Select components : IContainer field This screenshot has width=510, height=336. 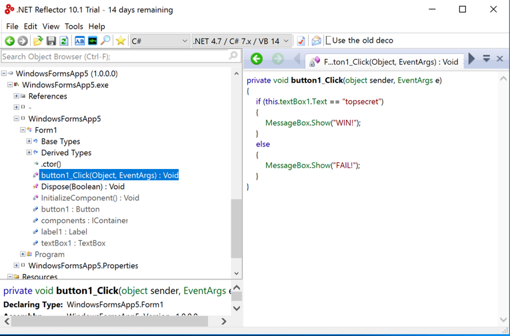click(85, 220)
